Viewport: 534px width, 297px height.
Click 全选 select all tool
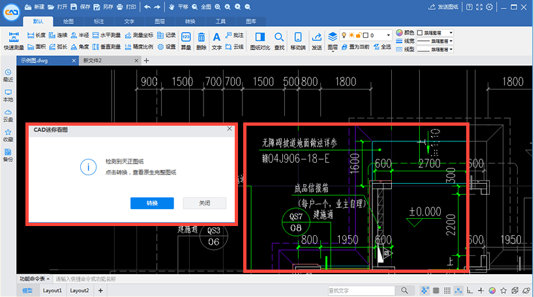pyautogui.click(x=382, y=47)
